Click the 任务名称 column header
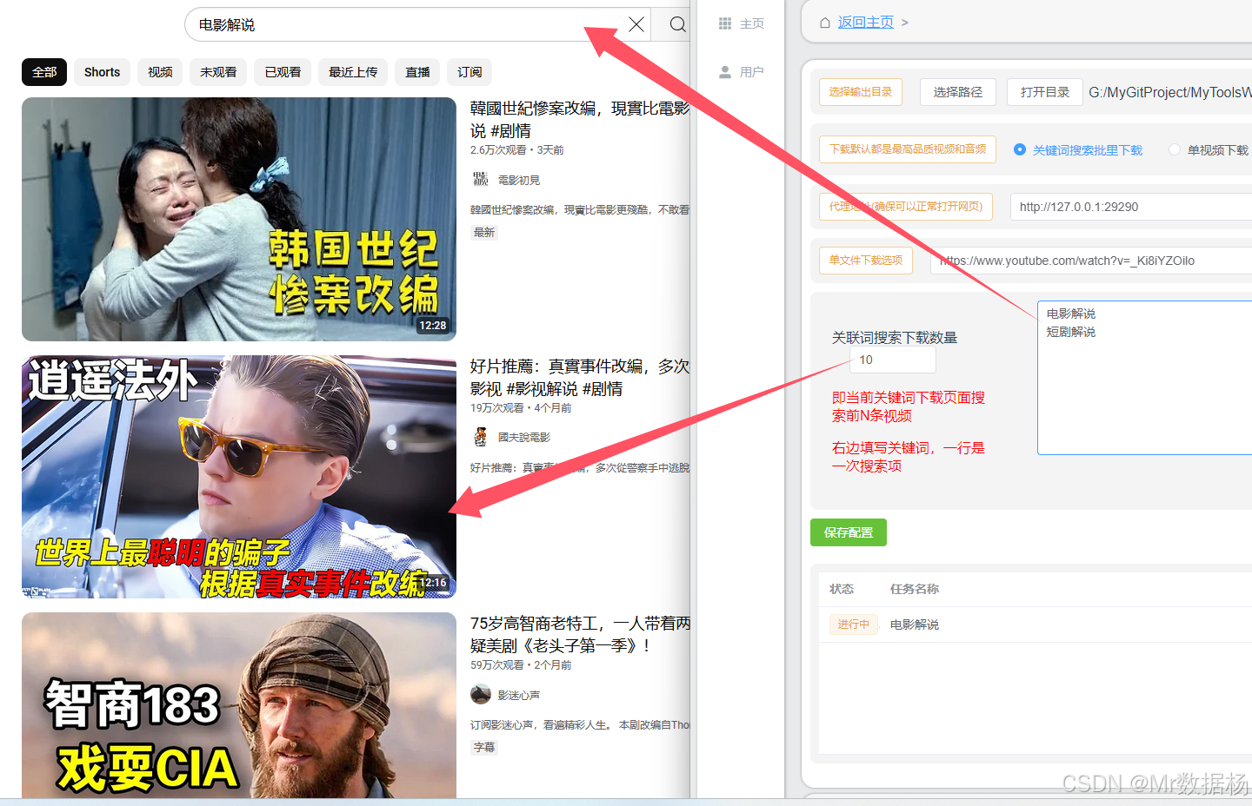The image size is (1252, 806). pos(915,589)
